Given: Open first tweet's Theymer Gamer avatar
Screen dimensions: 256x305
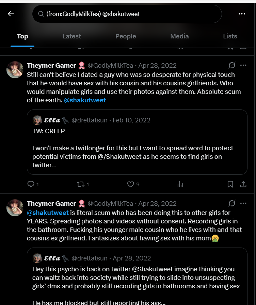Looking at the screenshot, I should pos(15,70).
